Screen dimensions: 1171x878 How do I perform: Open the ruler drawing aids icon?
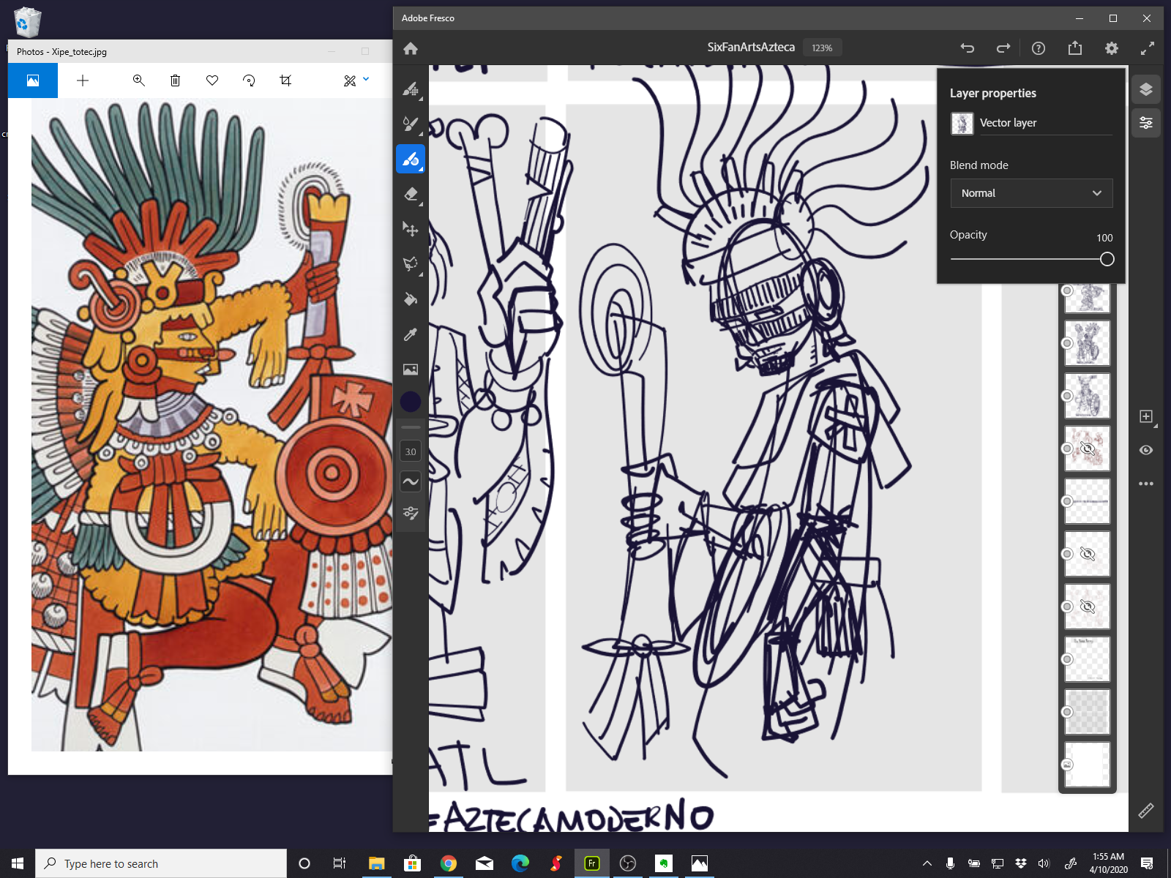coord(1146,810)
